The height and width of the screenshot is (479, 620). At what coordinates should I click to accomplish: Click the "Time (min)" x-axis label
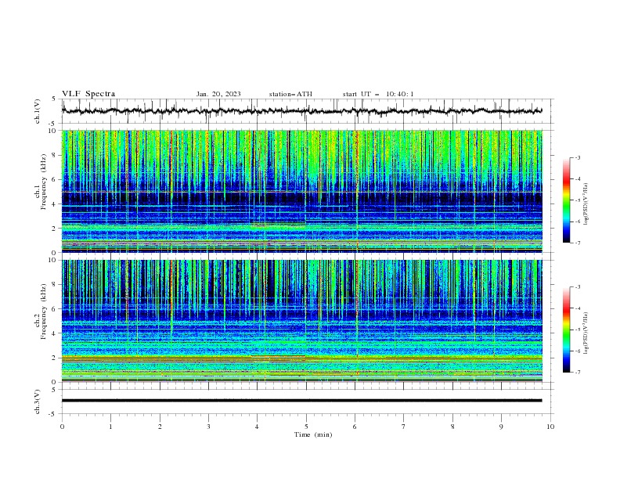pyautogui.click(x=313, y=434)
